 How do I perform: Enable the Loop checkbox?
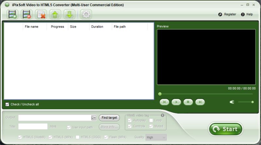151,120
